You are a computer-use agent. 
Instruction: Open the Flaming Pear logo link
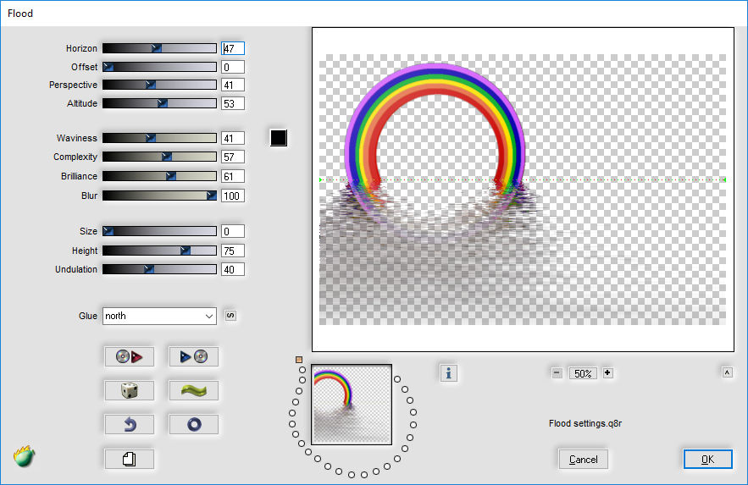pyautogui.click(x=25, y=456)
